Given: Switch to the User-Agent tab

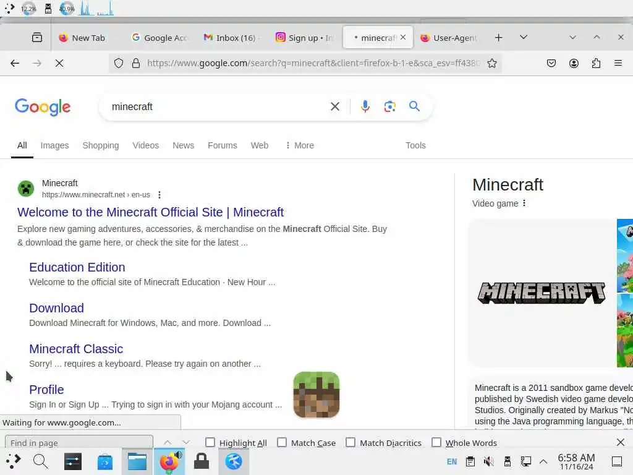Looking at the screenshot, I should click(x=450, y=38).
